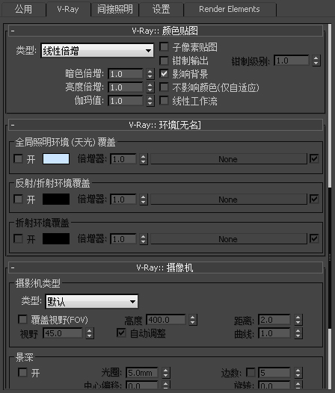
Task: Pick the black 折射环境覆盖 color swatch
Action: click(x=56, y=239)
